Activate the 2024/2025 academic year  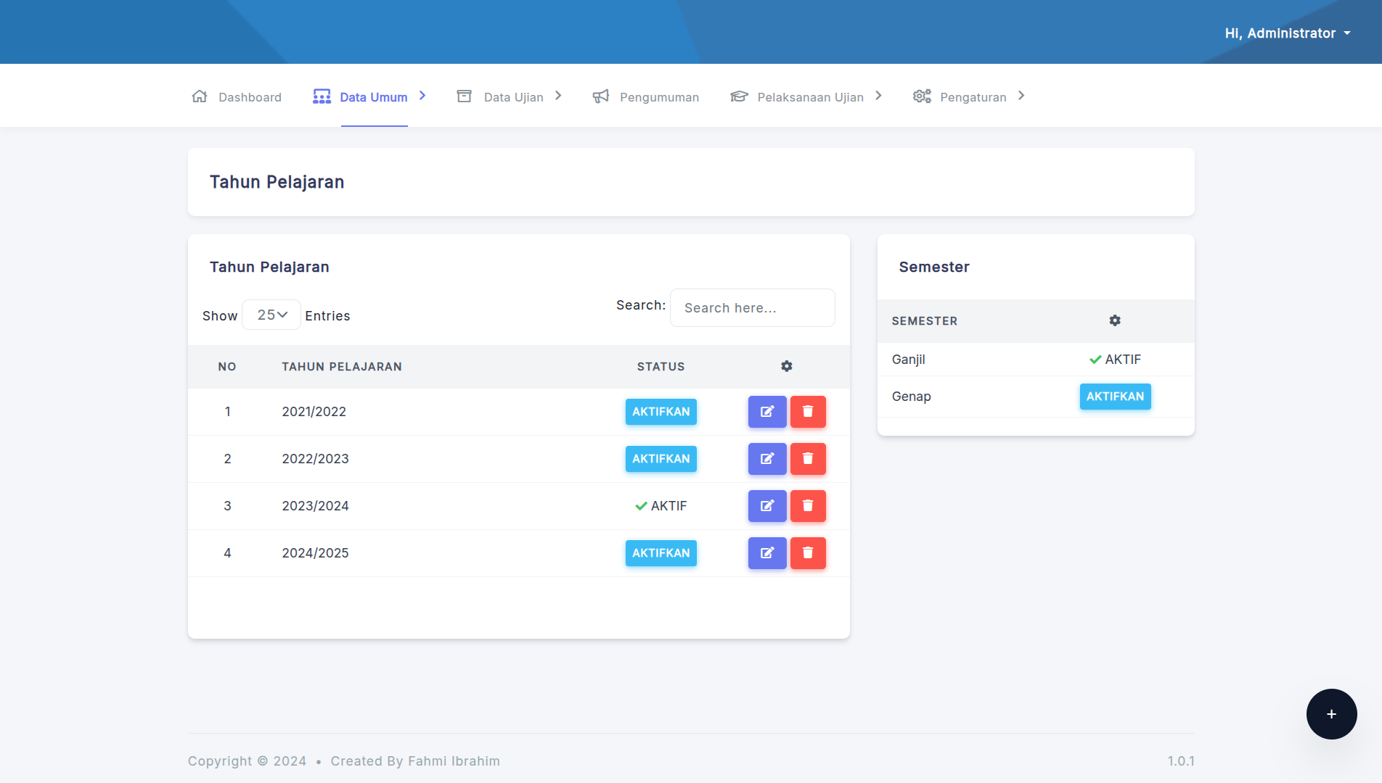pos(661,553)
